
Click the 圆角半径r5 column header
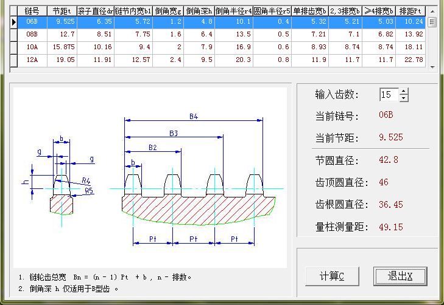click(x=272, y=12)
